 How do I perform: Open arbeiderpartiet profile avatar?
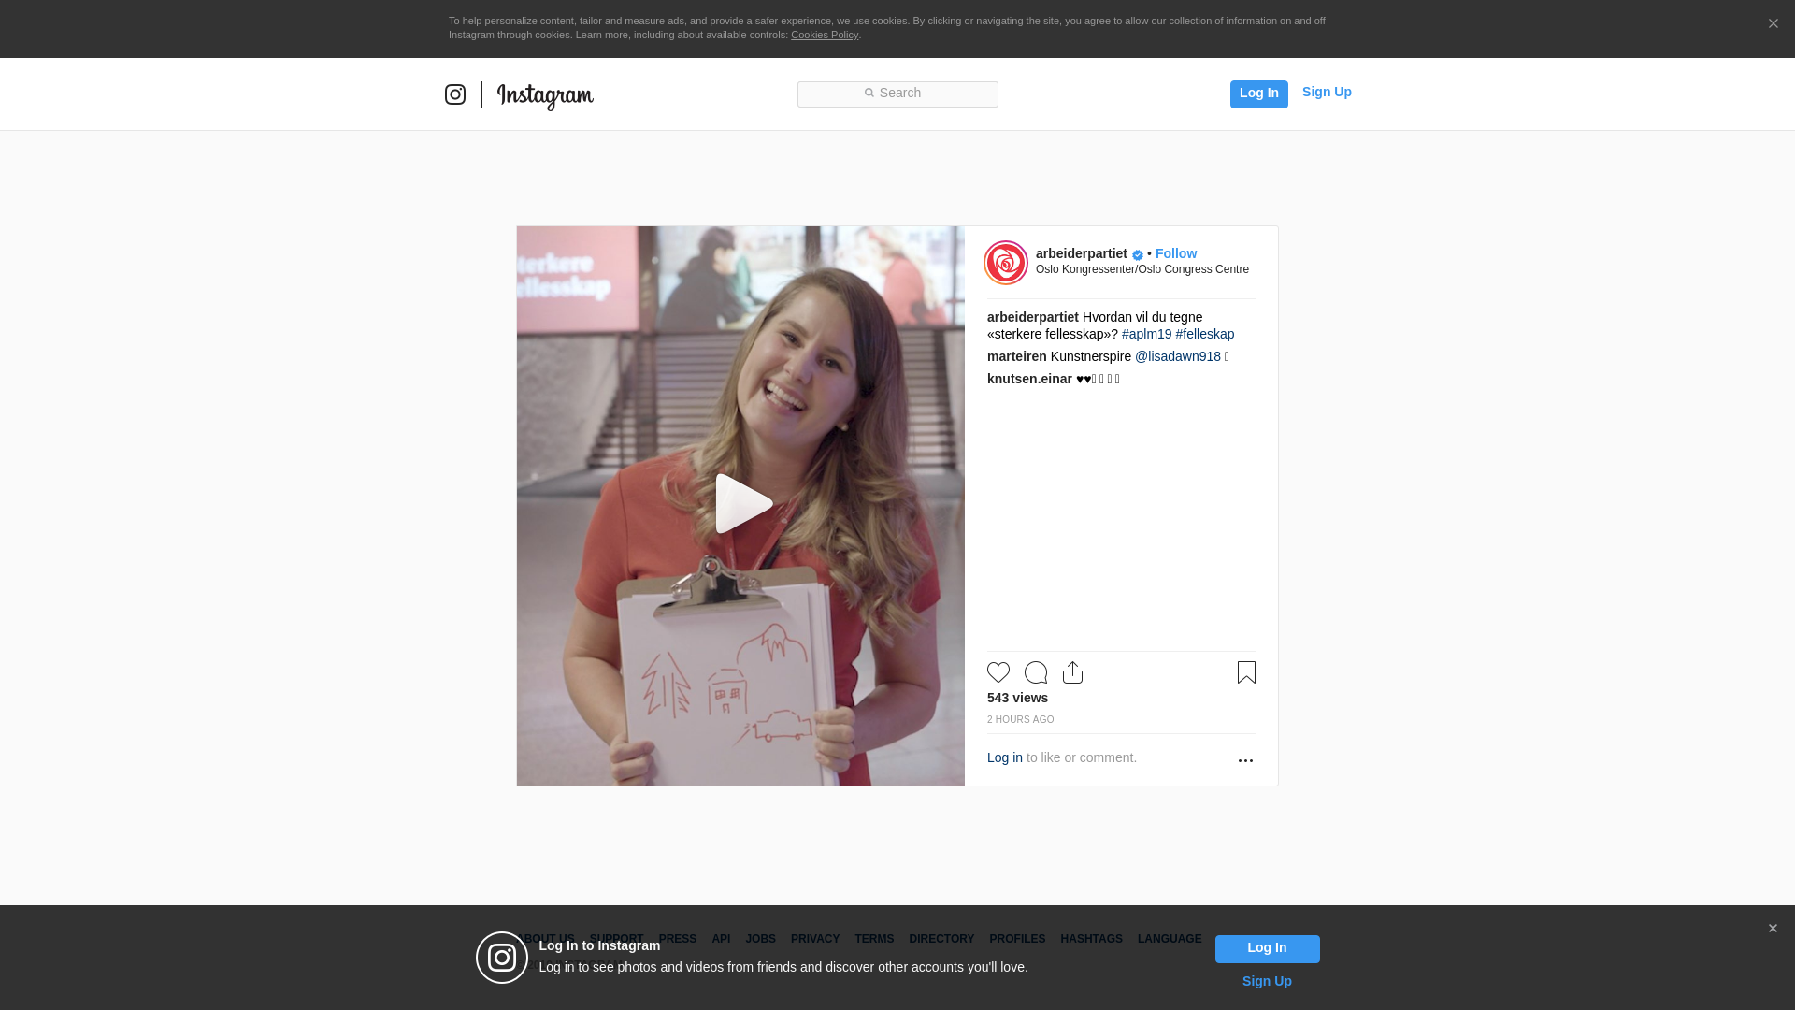1006,263
